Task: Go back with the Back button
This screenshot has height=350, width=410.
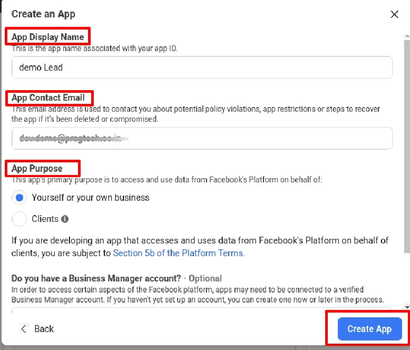Action: pyautogui.click(x=37, y=329)
